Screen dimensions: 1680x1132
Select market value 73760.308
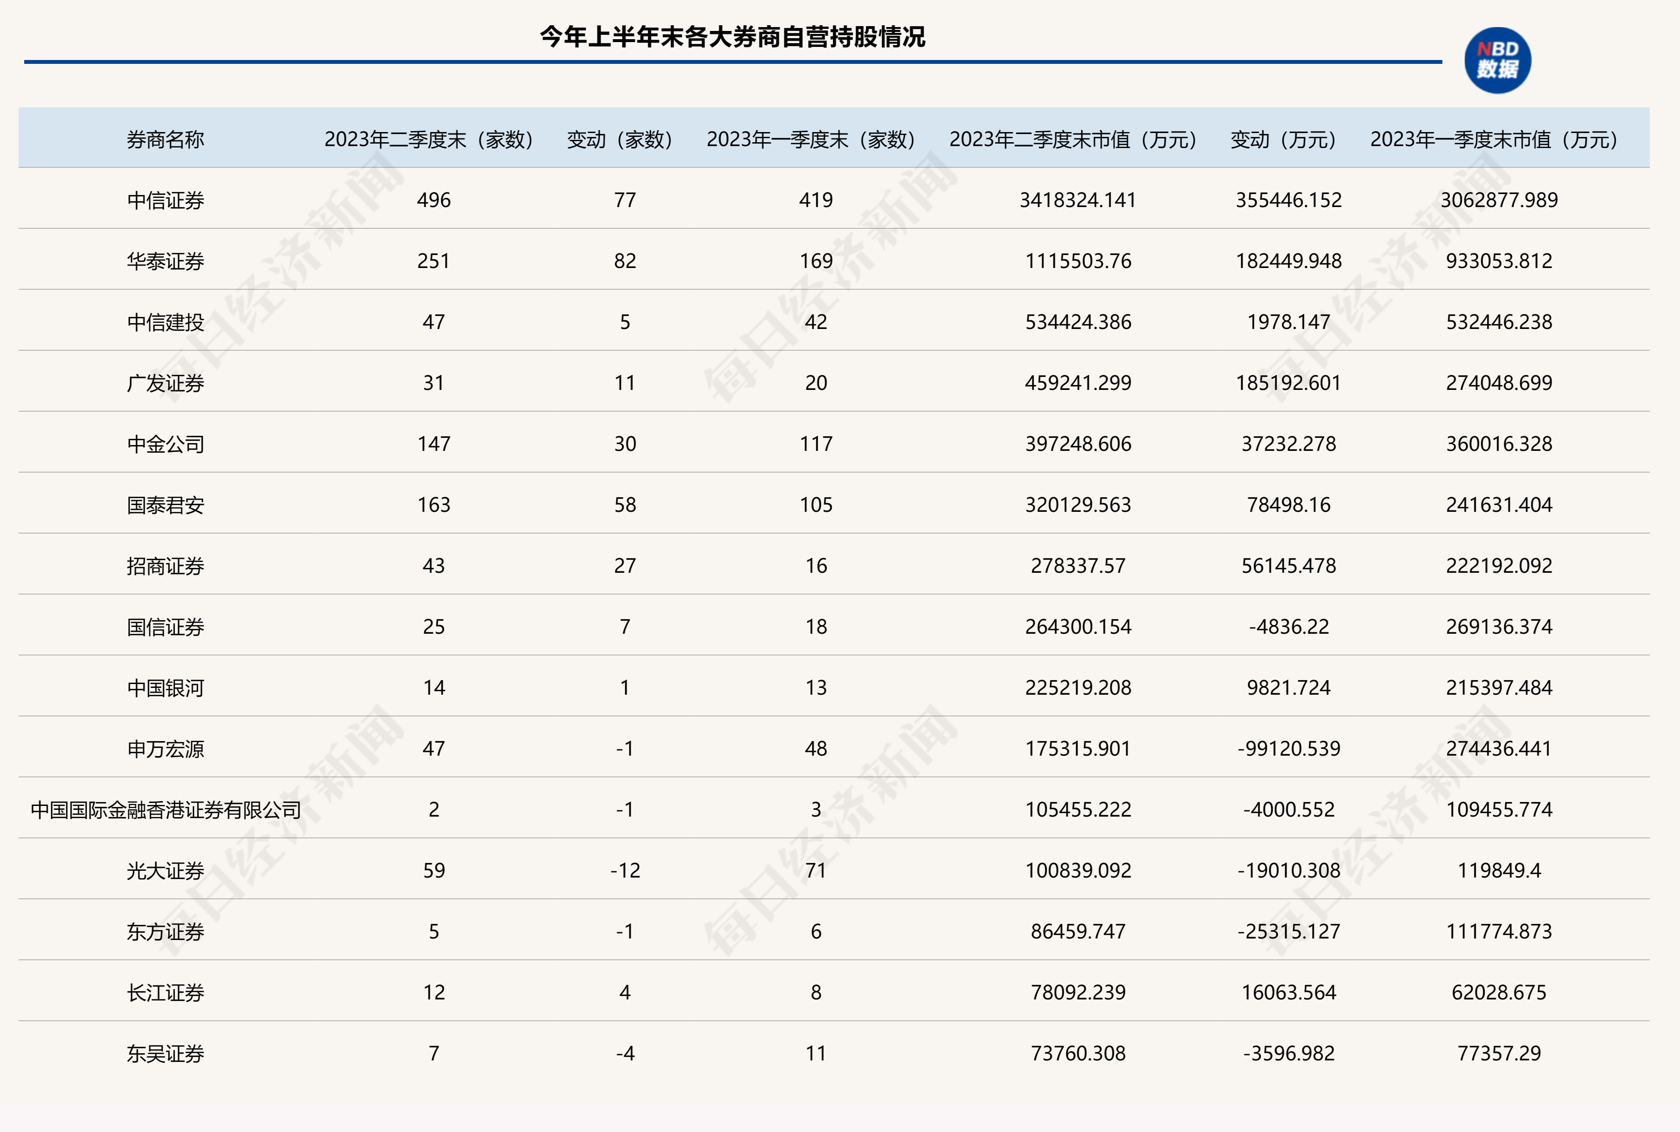click(1078, 1054)
